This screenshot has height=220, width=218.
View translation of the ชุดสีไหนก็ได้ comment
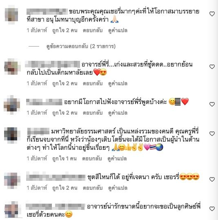(x=118, y=188)
